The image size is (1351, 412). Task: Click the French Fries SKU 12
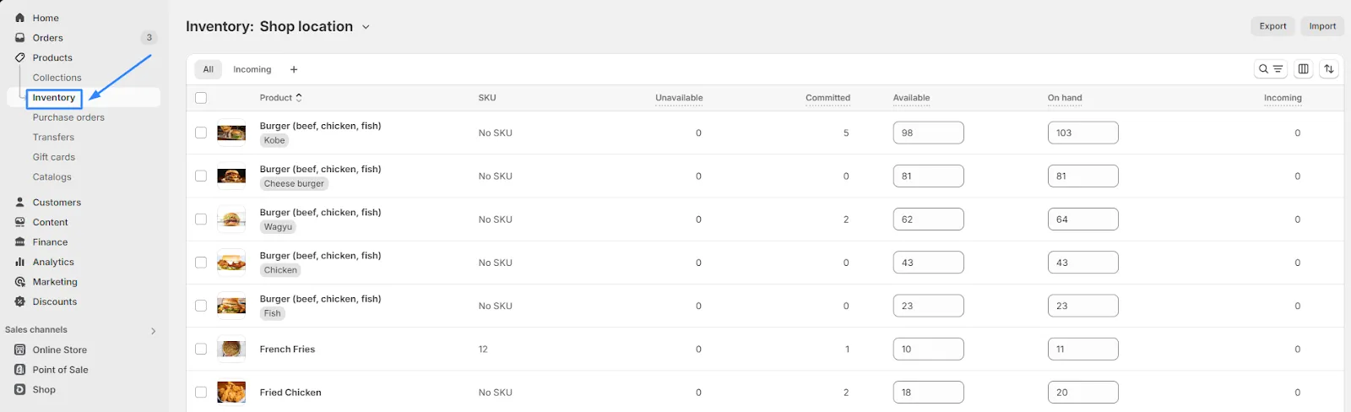(x=483, y=349)
